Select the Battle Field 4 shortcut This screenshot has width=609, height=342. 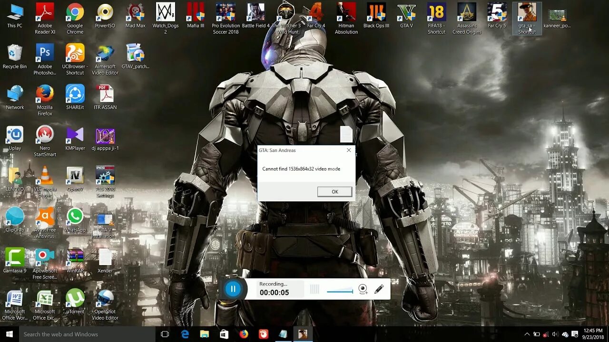(x=255, y=16)
